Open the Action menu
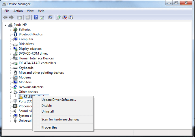 point(18,11)
